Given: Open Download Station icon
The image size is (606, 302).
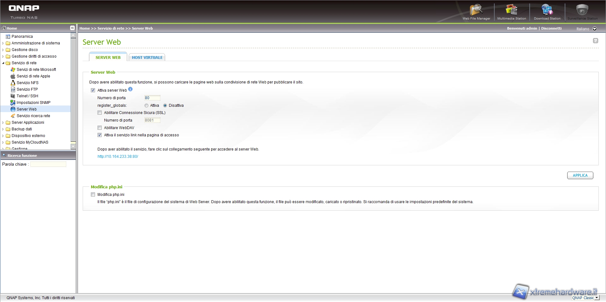Looking at the screenshot, I should click(x=547, y=12).
